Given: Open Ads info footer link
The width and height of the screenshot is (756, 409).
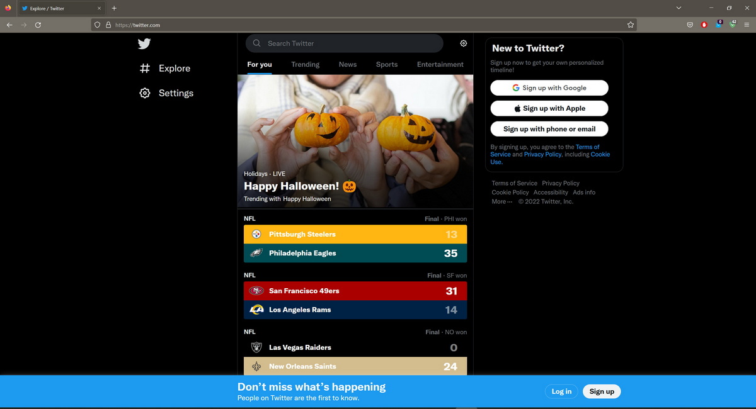Looking at the screenshot, I should (584, 193).
